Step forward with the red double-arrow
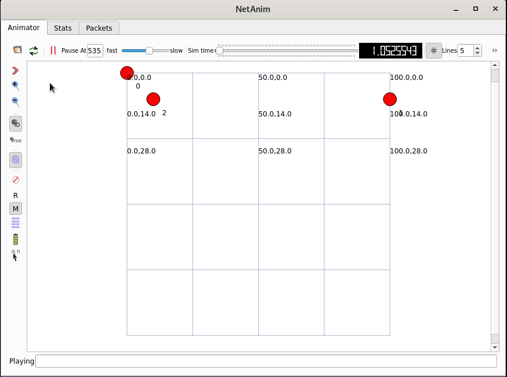 [15, 71]
